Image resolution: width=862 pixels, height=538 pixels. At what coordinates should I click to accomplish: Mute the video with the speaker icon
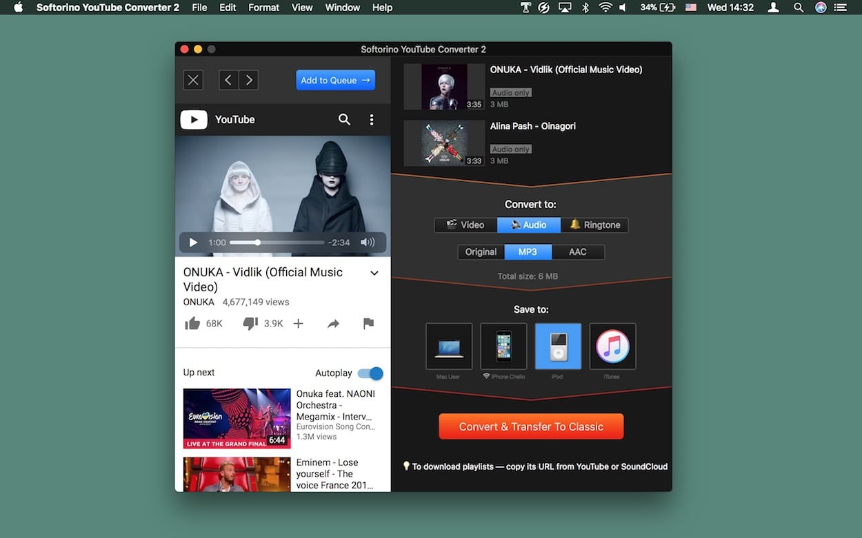tap(368, 242)
